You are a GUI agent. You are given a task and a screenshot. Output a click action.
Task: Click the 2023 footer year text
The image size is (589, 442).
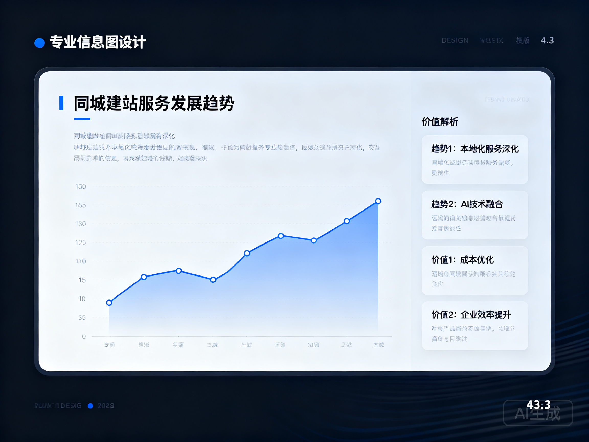point(105,406)
